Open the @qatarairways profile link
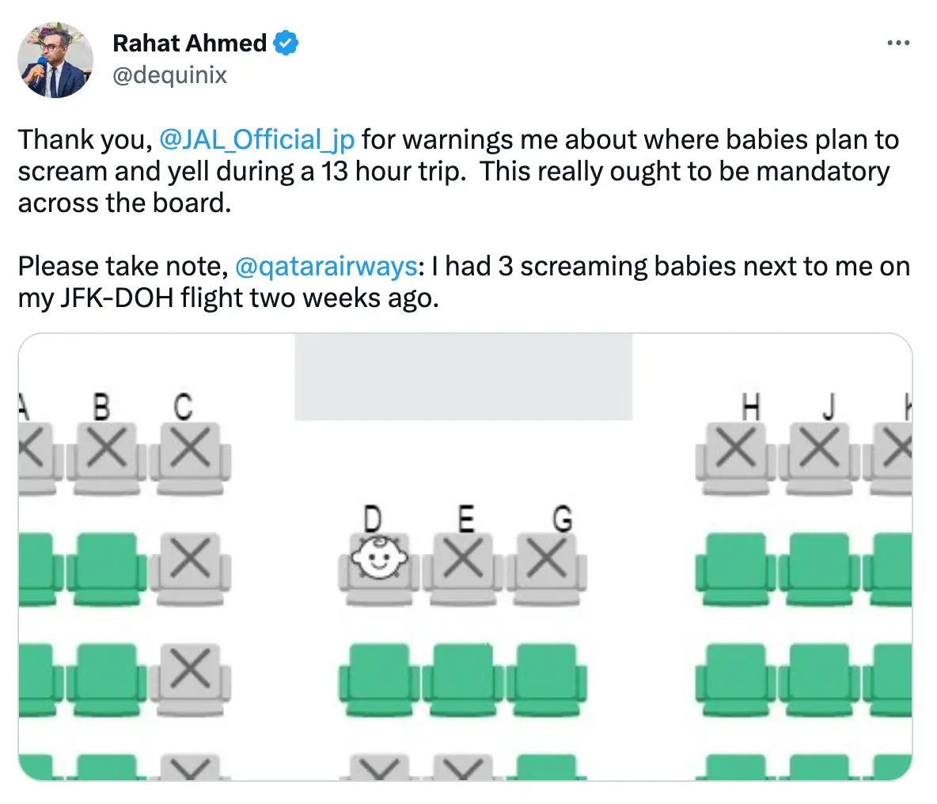The image size is (937, 804). (324, 266)
